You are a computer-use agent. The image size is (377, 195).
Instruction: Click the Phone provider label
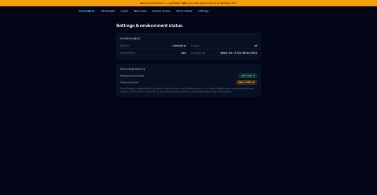[129, 82]
